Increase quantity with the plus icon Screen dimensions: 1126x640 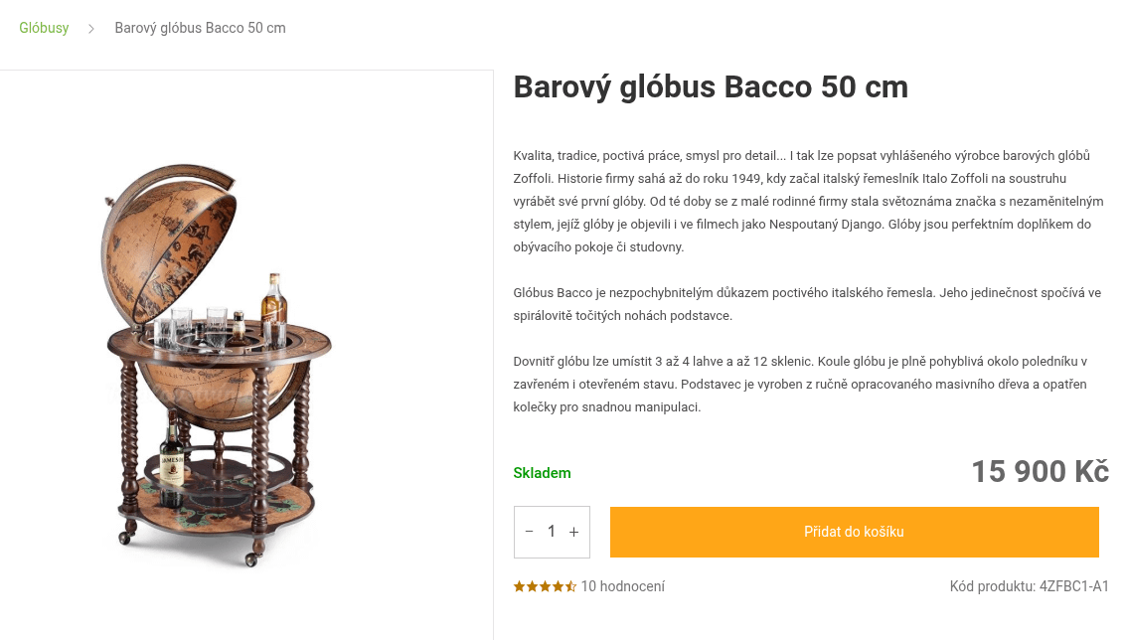pyautogui.click(x=573, y=532)
